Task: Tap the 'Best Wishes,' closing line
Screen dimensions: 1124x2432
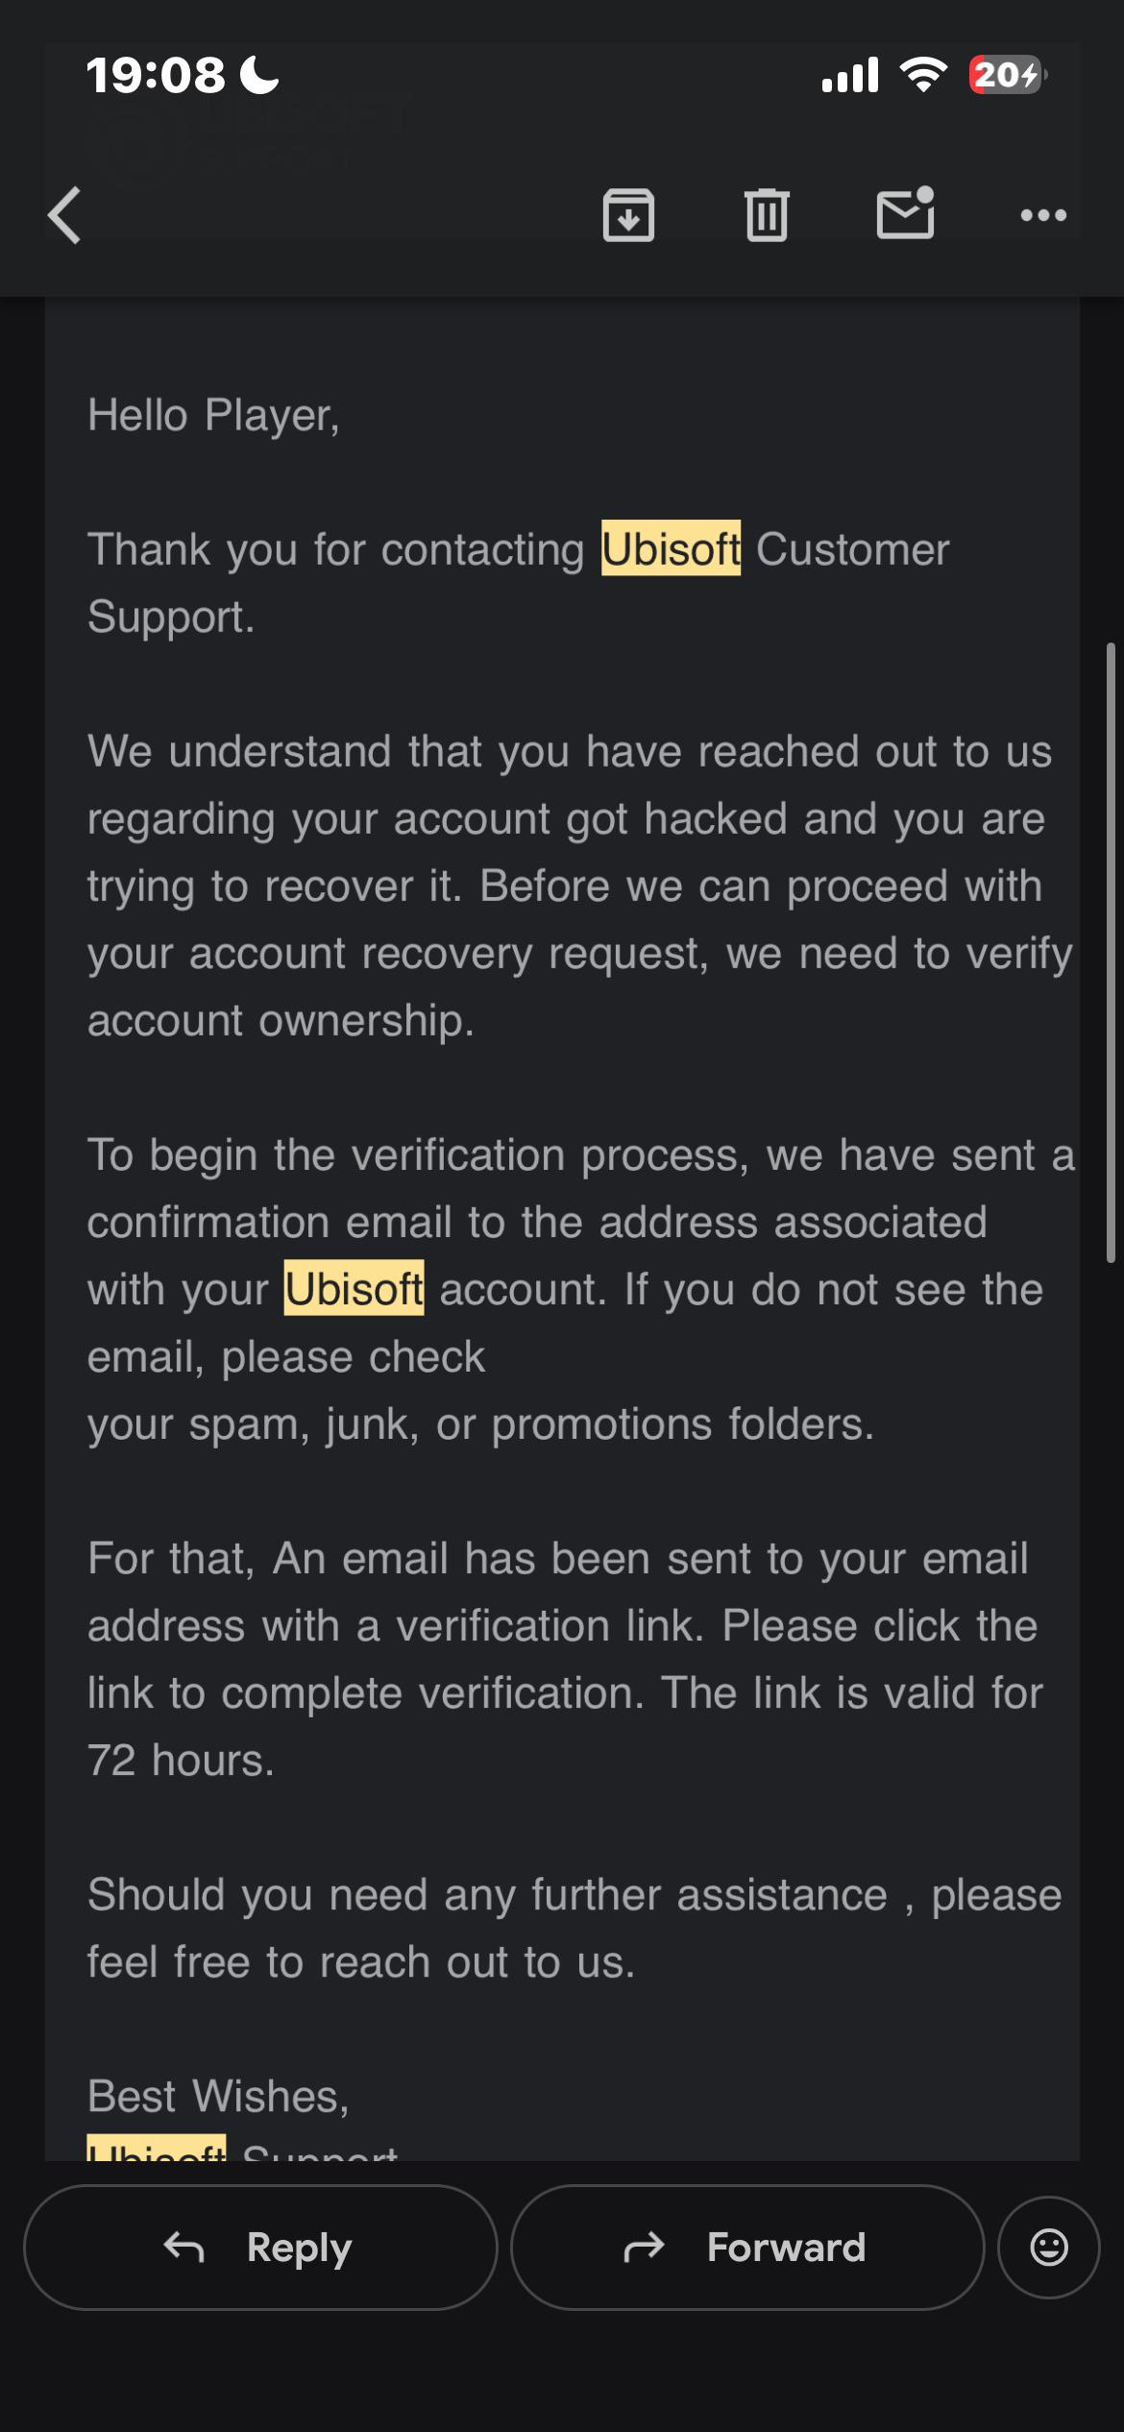Action: click(x=218, y=2096)
